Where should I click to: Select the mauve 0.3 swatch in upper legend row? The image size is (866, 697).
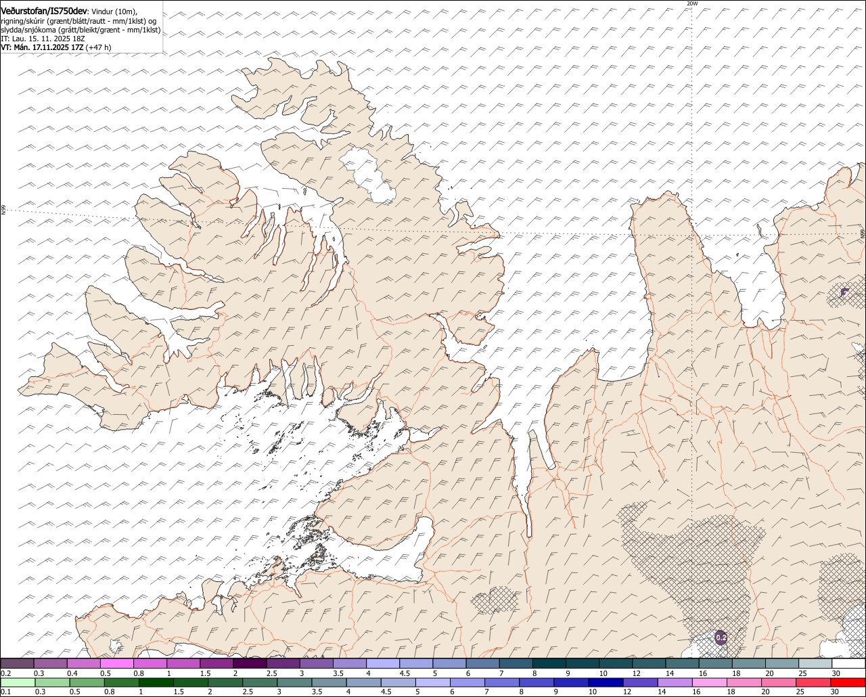(50, 663)
